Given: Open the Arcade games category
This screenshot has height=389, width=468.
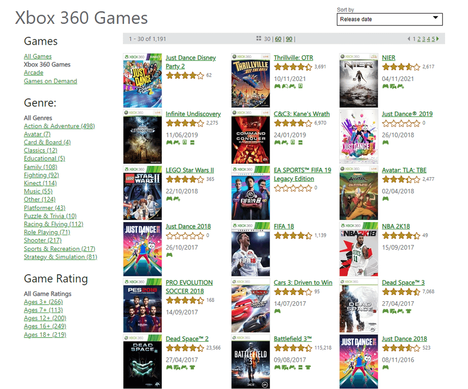Looking at the screenshot, I should (34, 73).
